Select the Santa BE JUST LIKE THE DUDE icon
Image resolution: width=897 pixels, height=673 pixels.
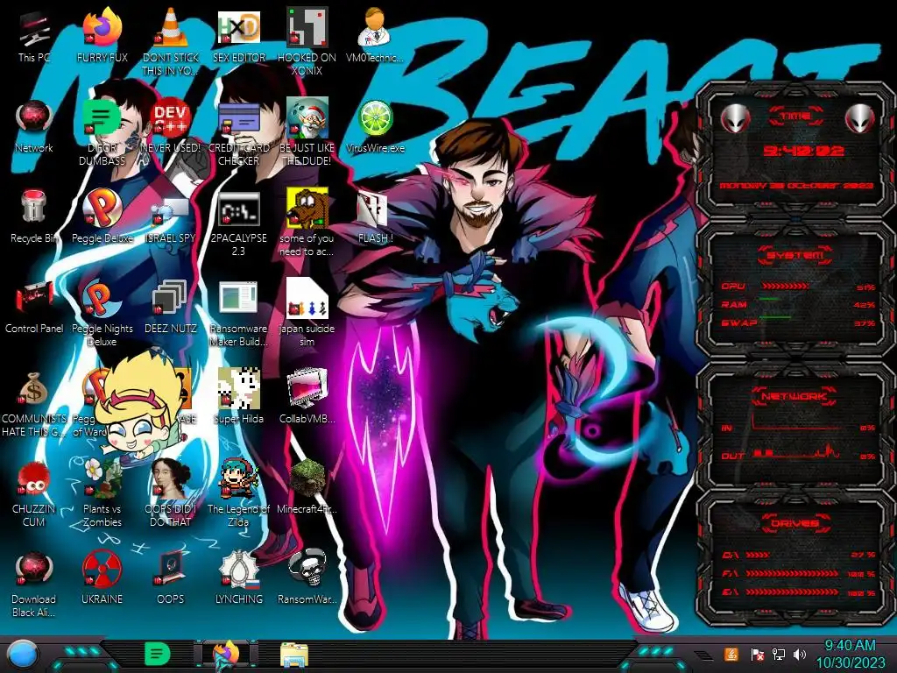pos(307,118)
